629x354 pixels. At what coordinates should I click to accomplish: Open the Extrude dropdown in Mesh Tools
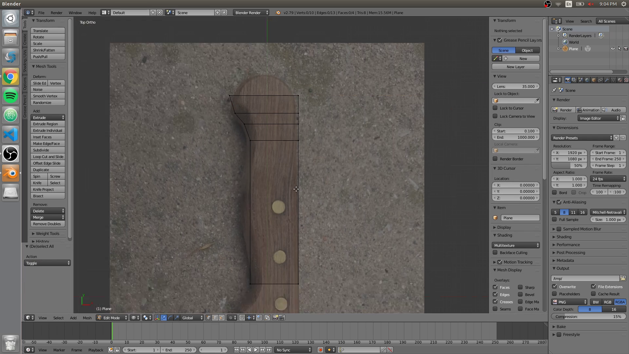[x=48, y=117]
